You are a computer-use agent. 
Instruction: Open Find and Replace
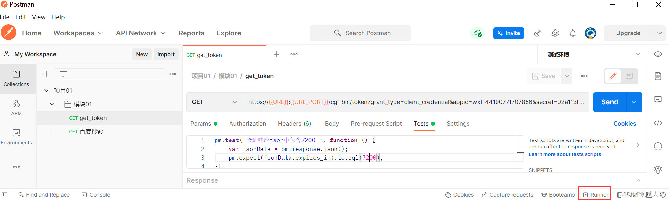[44, 195]
